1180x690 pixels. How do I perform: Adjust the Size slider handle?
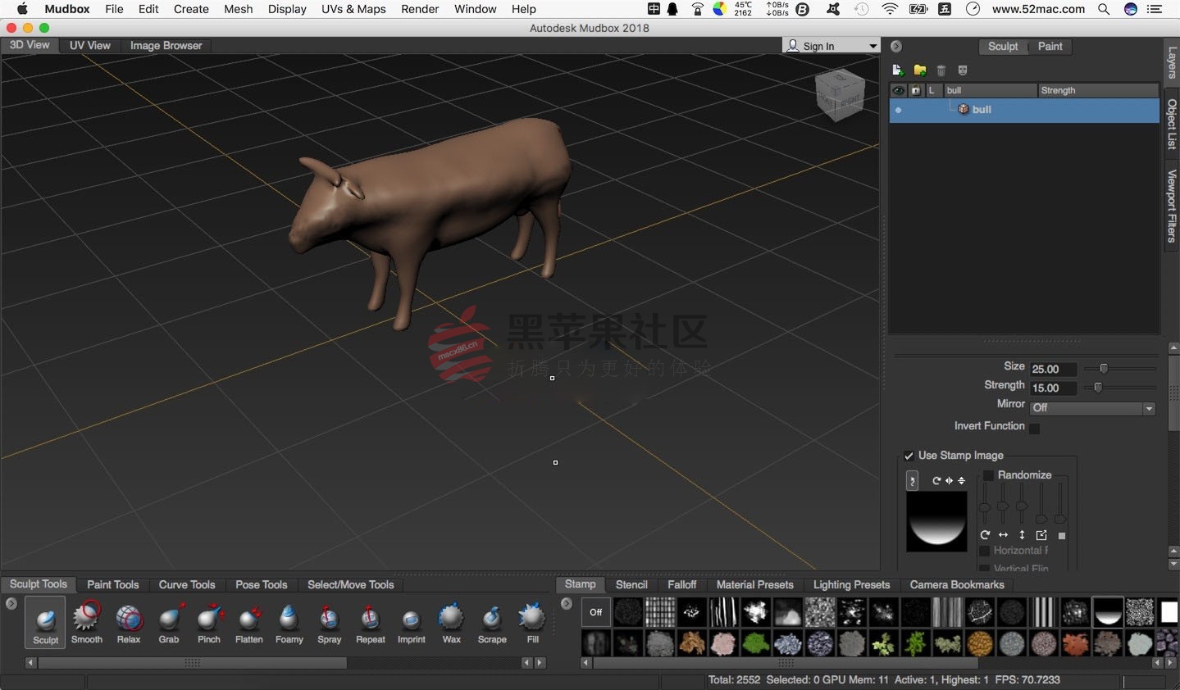pos(1104,369)
